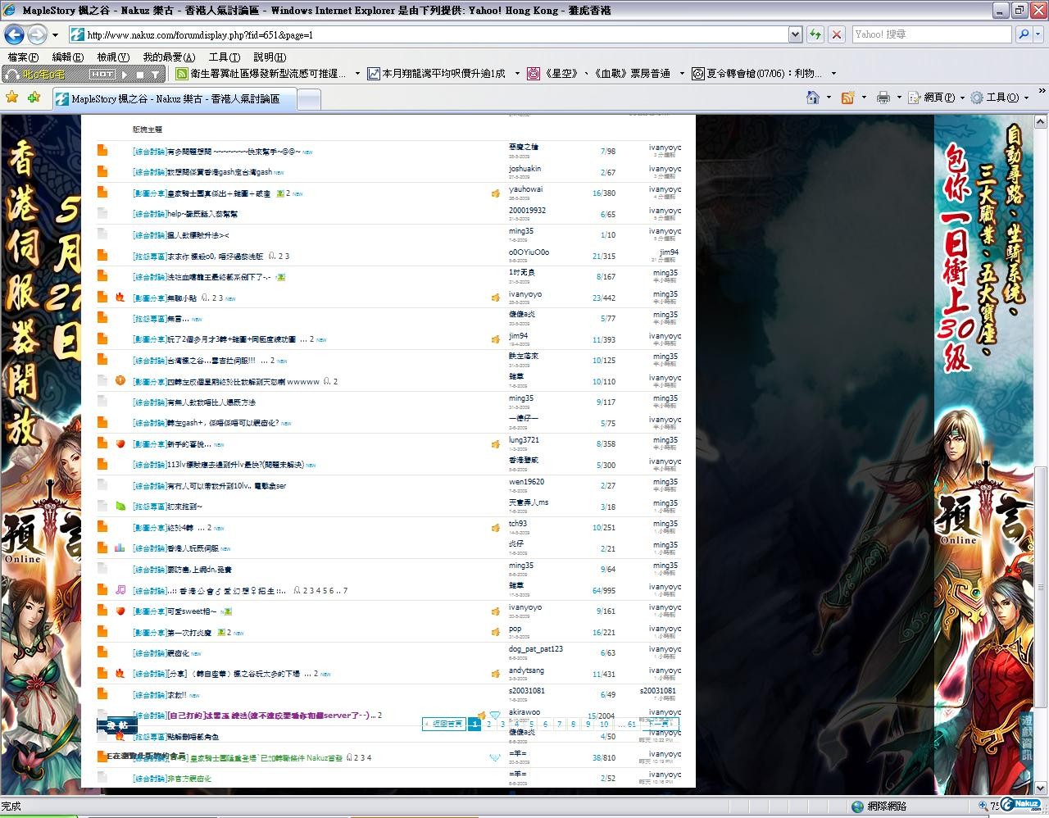
Task: Go to page 10 in pagination
Action: click(x=604, y=724)
